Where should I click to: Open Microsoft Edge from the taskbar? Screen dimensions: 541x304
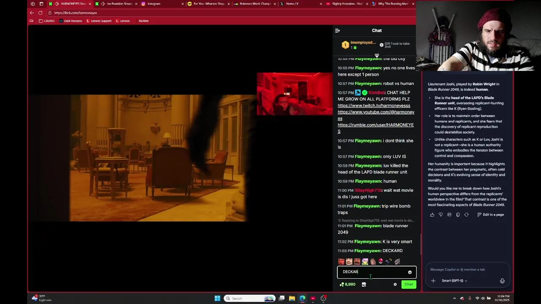tap(303, 299)
